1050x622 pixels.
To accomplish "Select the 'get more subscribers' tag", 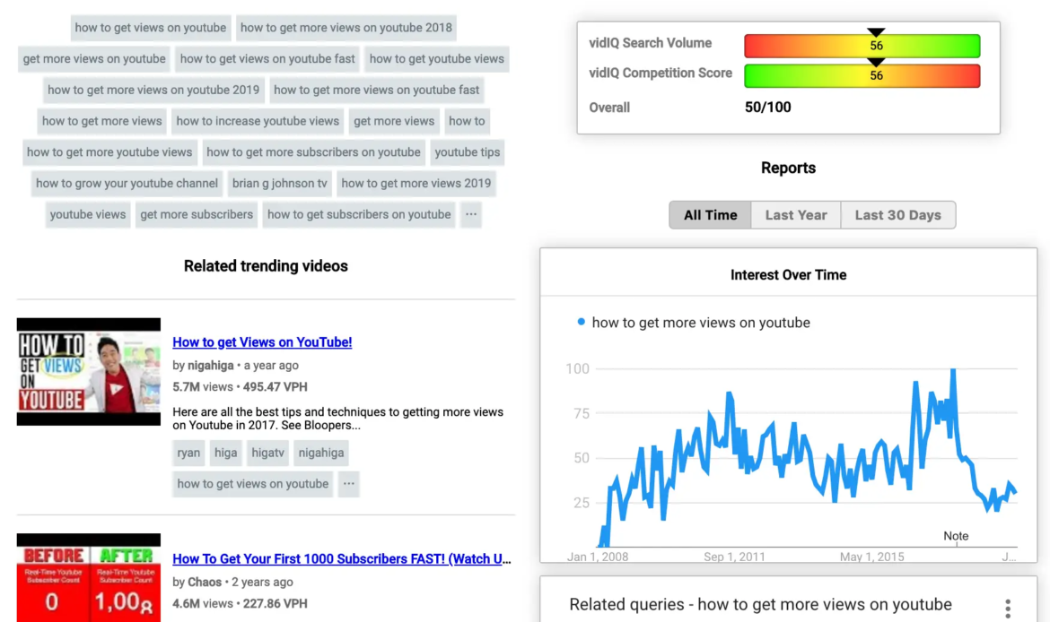I will (x=197, y=215).
